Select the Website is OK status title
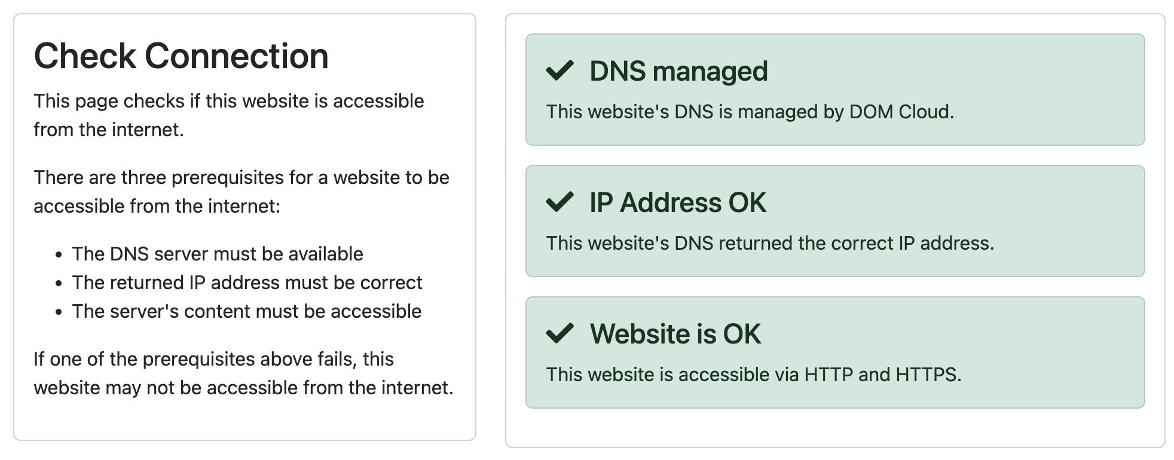Screen dimensions: 1174x460 [675, 334]
